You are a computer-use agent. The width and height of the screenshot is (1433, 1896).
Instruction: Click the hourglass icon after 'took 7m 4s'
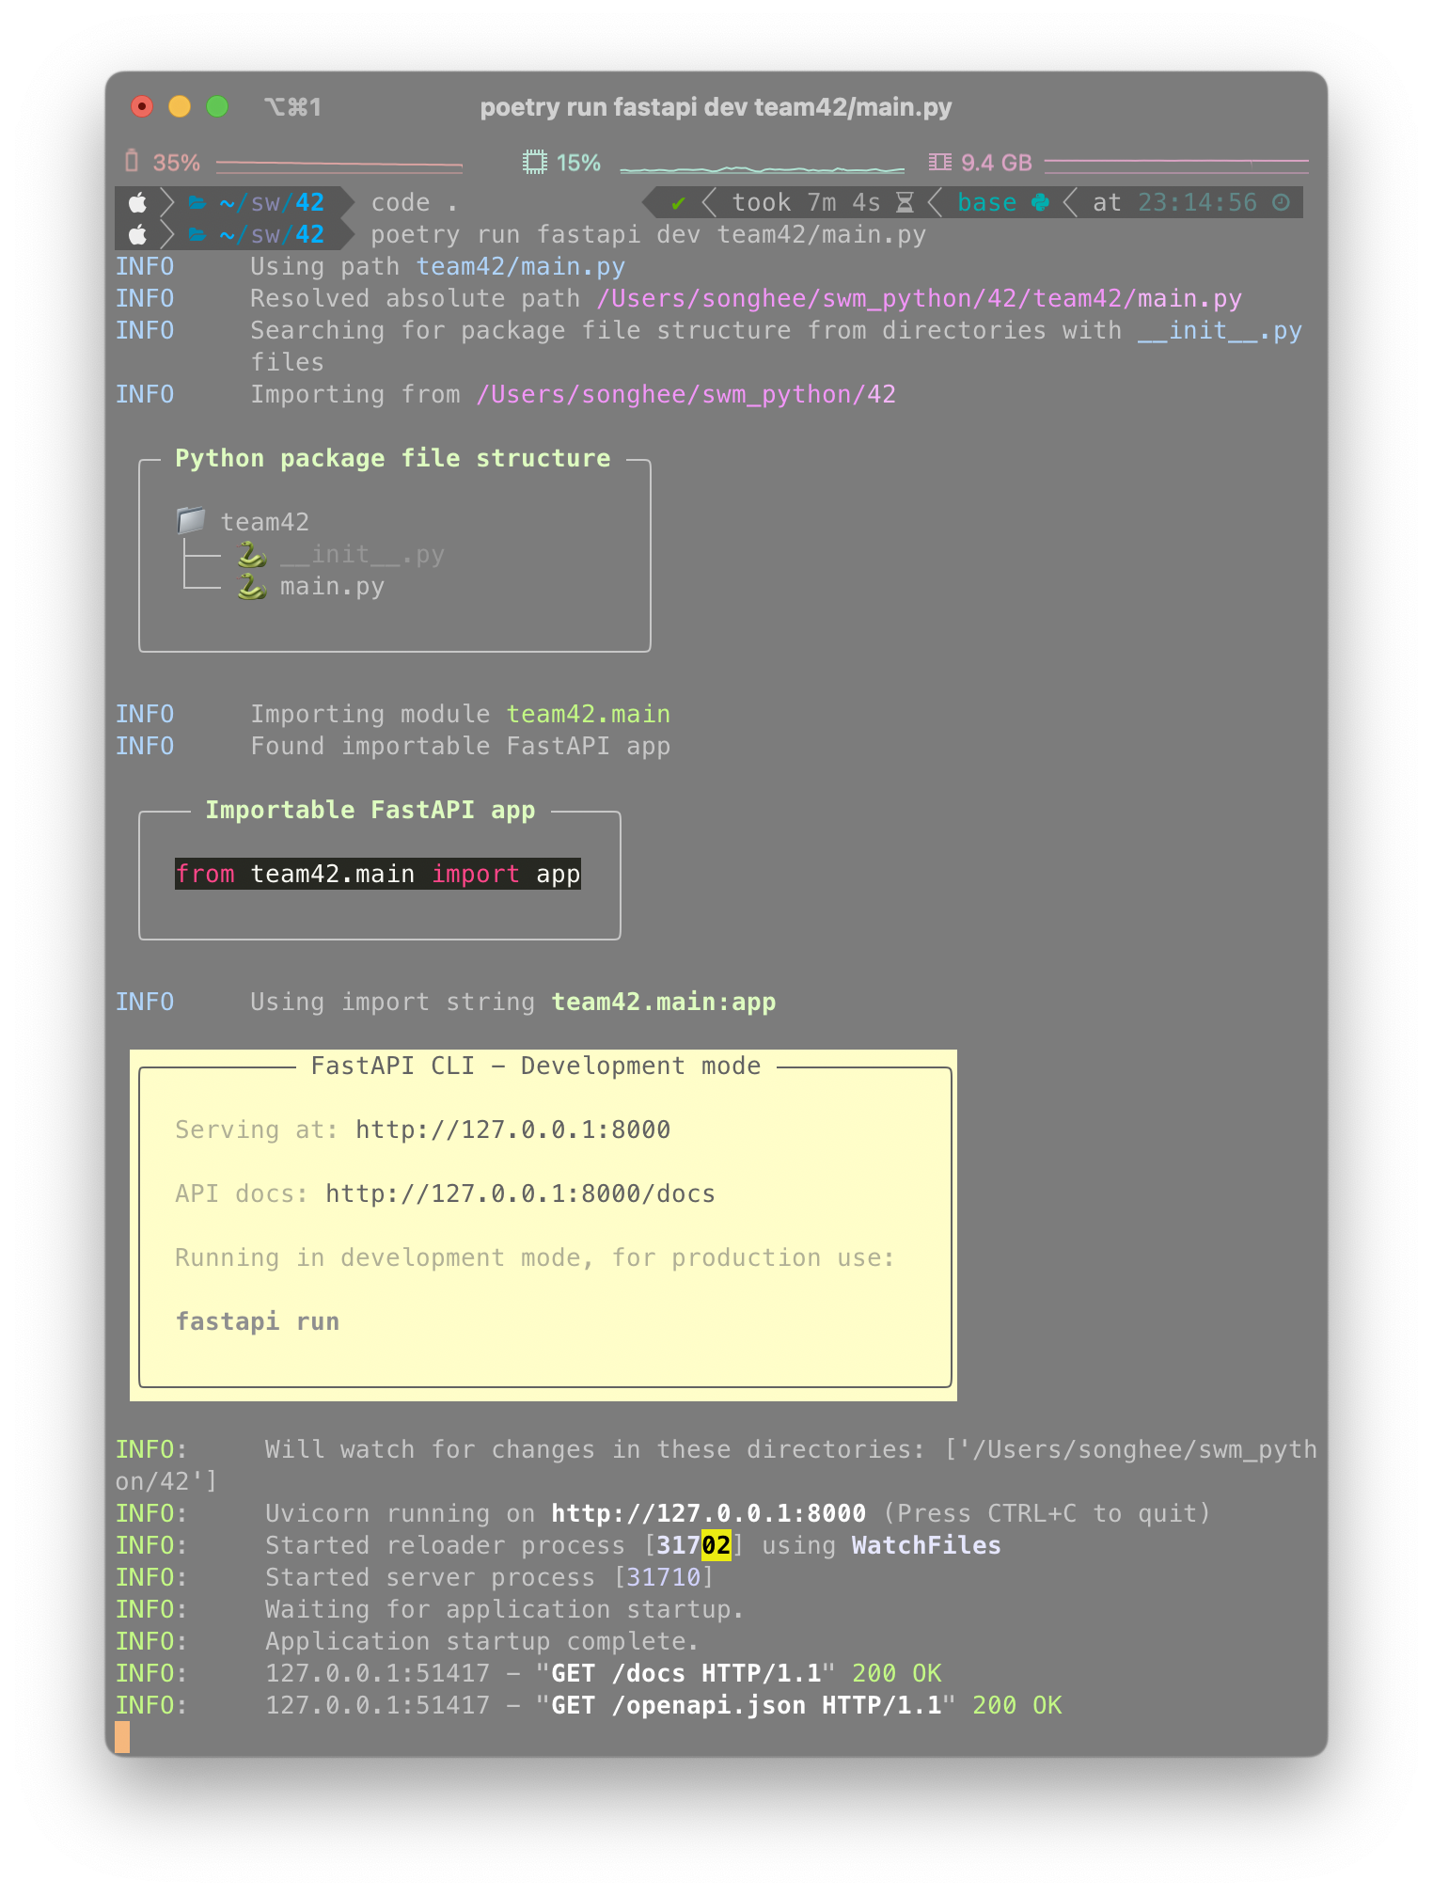[x=905, y=202]
